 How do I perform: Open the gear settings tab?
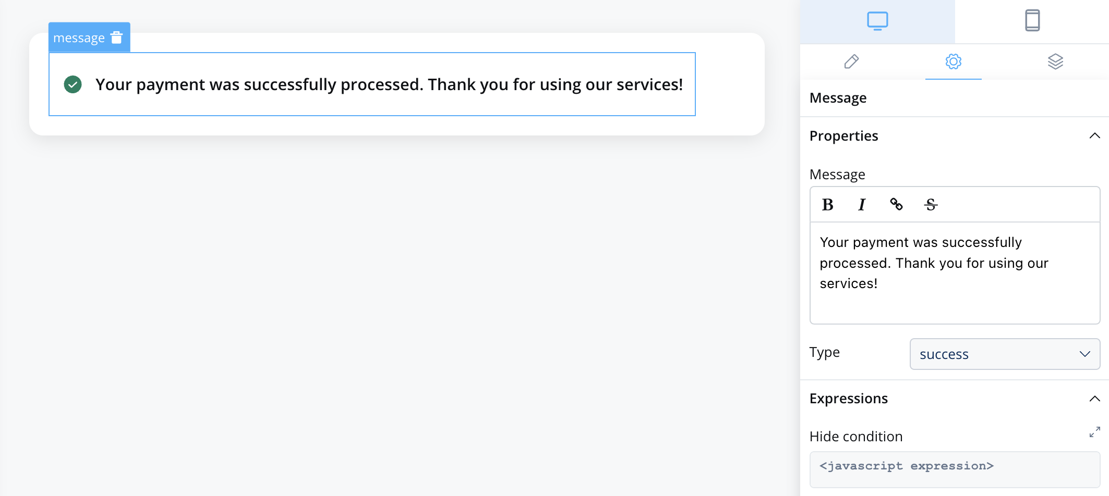pos(954,61)
